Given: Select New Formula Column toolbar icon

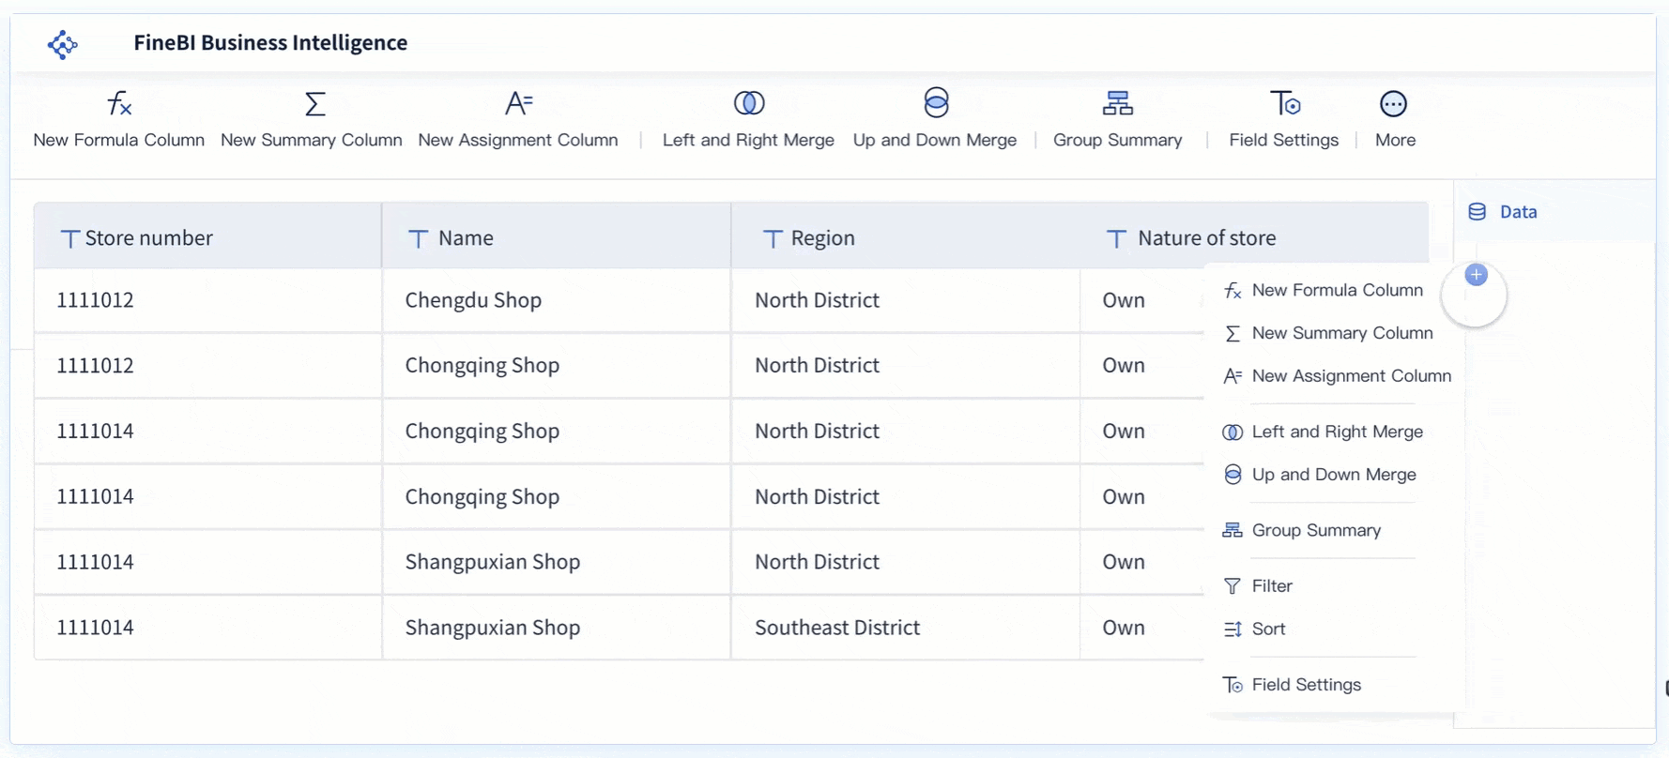Looking at the screenshot, I should click(119, 104).
